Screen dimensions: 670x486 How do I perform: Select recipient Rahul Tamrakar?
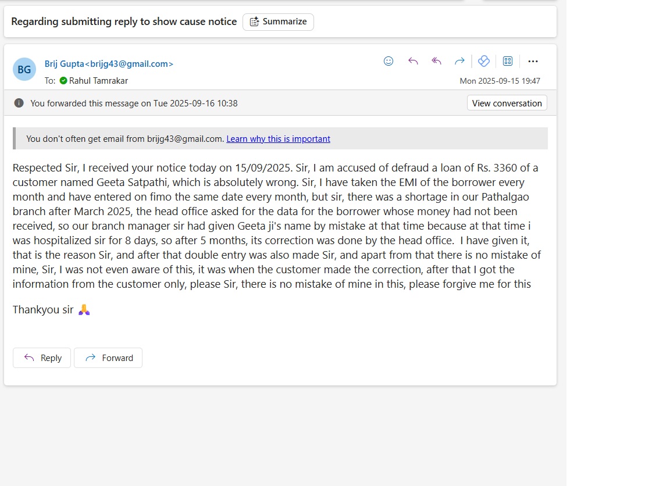(x=98, y=81)
